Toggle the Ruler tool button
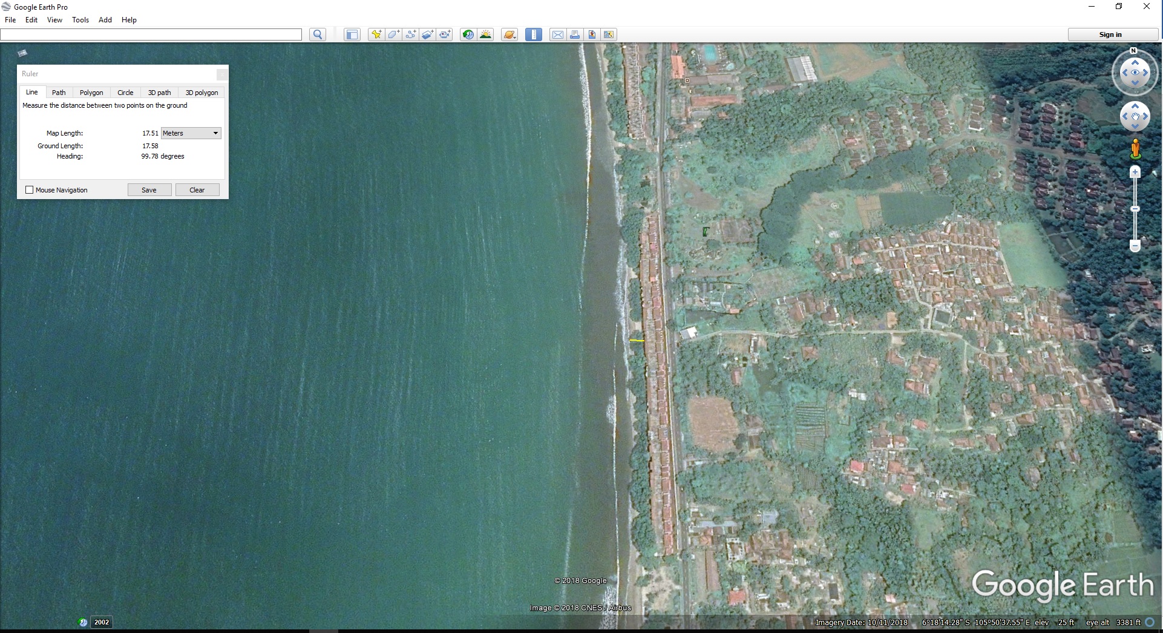The width and height of the screenshot is (1163, 633). [x=533, y=34]
